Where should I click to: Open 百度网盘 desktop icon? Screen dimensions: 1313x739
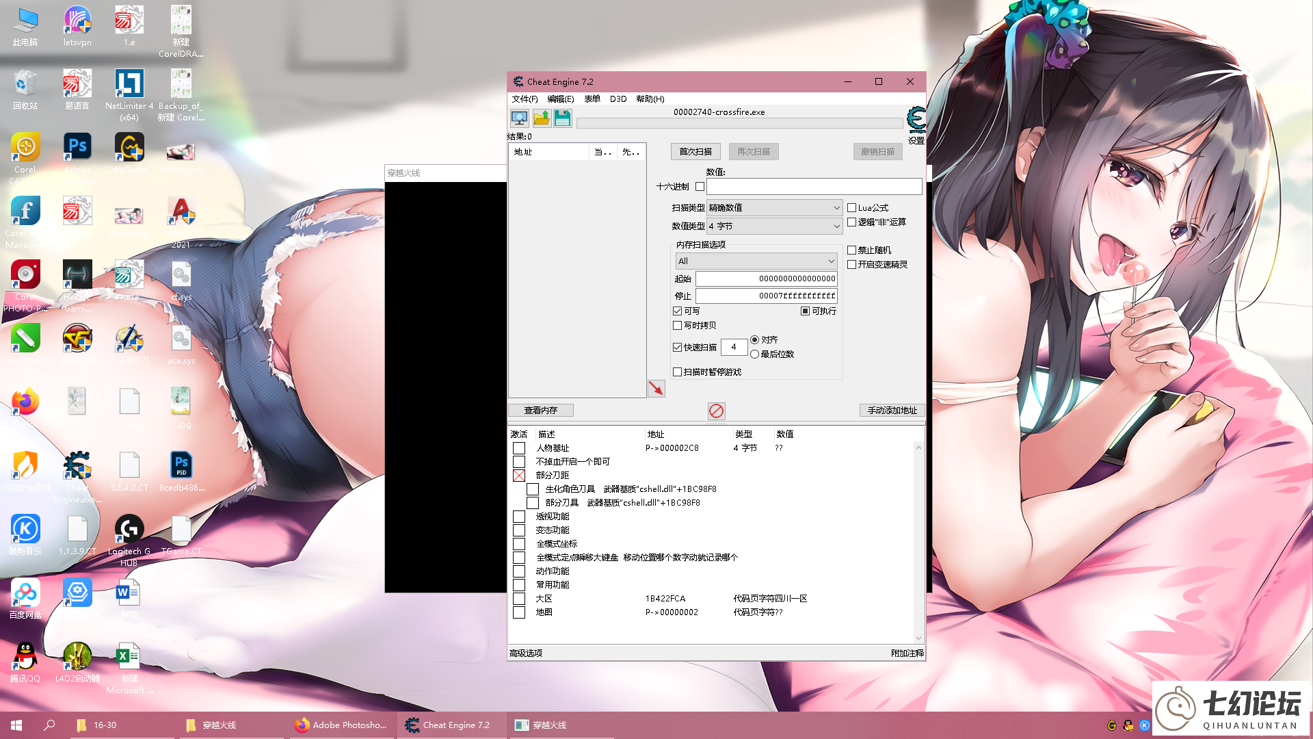(25, 599)
